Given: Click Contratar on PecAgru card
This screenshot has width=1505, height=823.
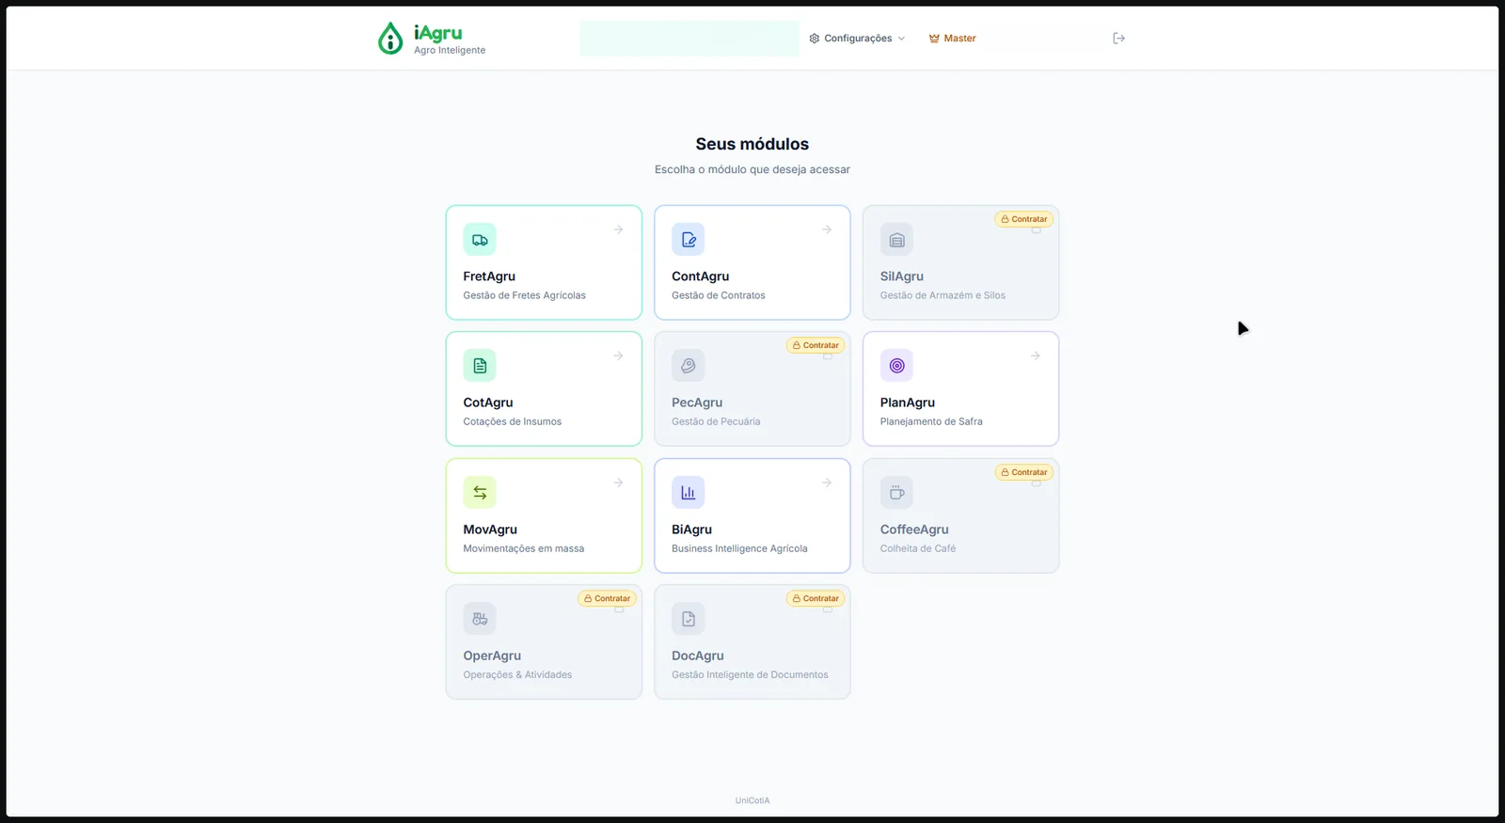Looking at the screenshot, I should coord(816,345).
